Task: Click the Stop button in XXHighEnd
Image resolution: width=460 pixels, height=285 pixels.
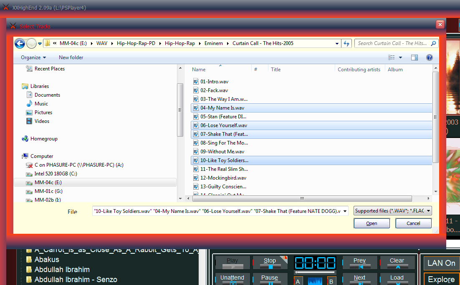Action: pyautogui.click(x=270, y=262)
